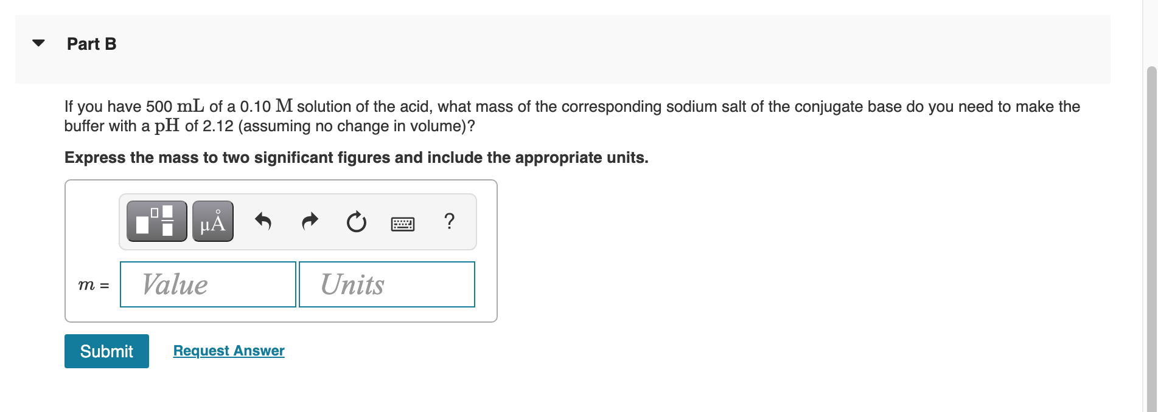Screen dimensions: 1158x412
Task: Submit the answer
Action: [x=106, y=351]
